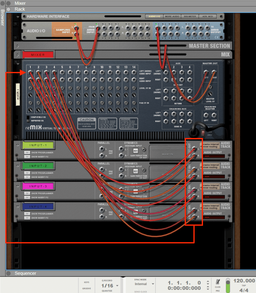Toggle the Rack panel visibility circle
256x293 pixels.
[8, 9]
